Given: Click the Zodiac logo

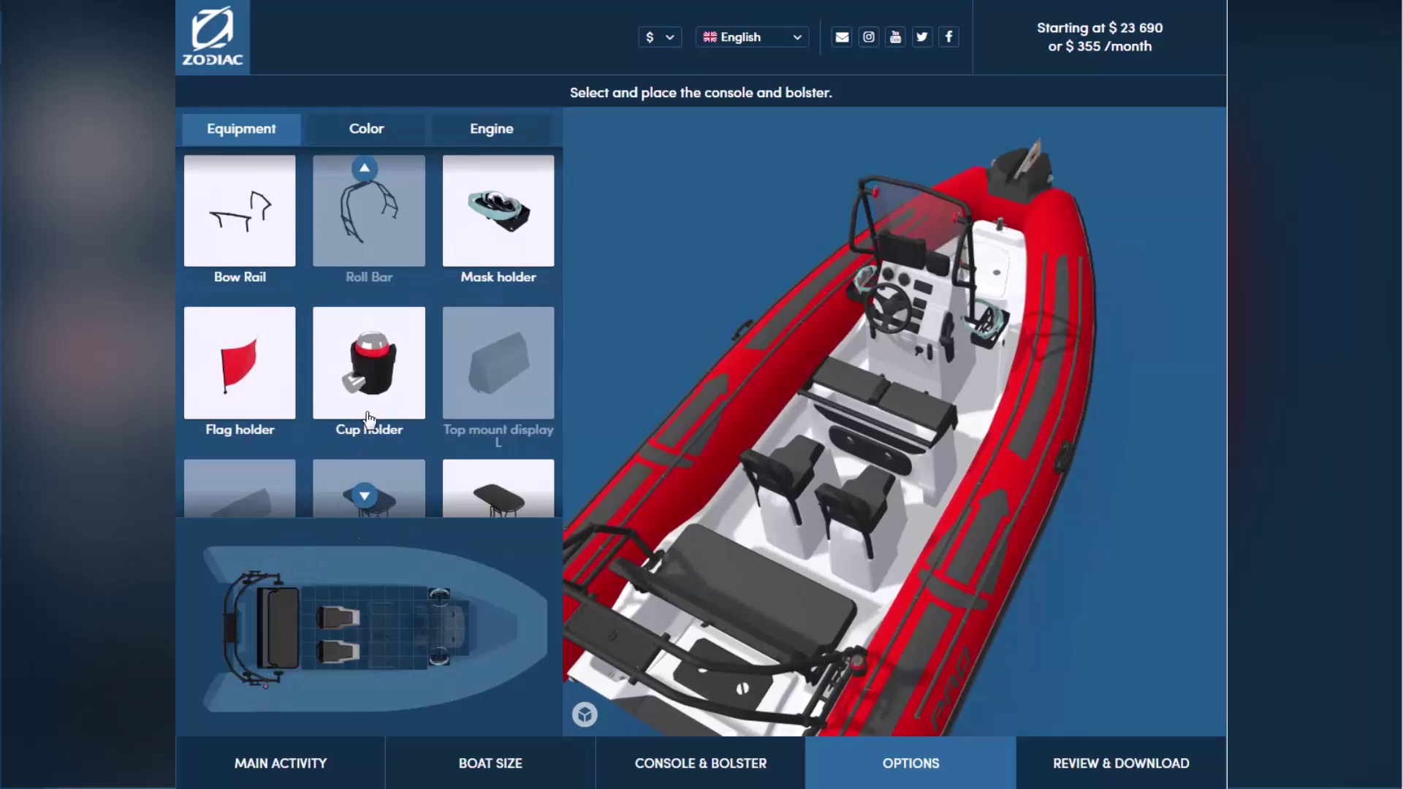Looking at the screenshot, I should click(x=212, y=37).
